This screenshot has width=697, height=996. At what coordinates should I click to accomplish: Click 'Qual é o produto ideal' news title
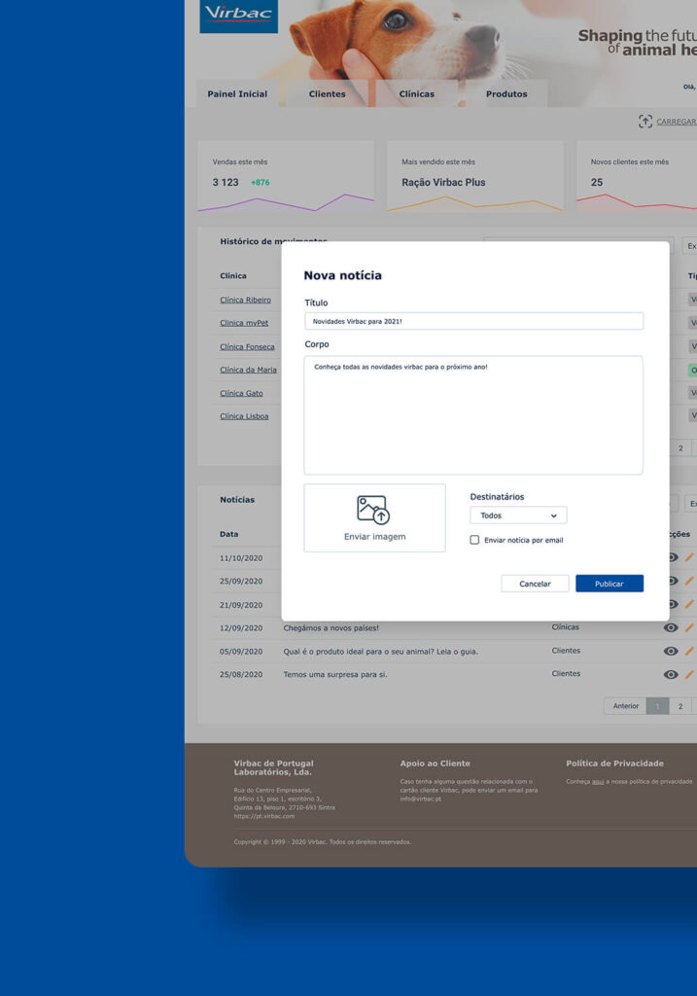coord(380,652)
